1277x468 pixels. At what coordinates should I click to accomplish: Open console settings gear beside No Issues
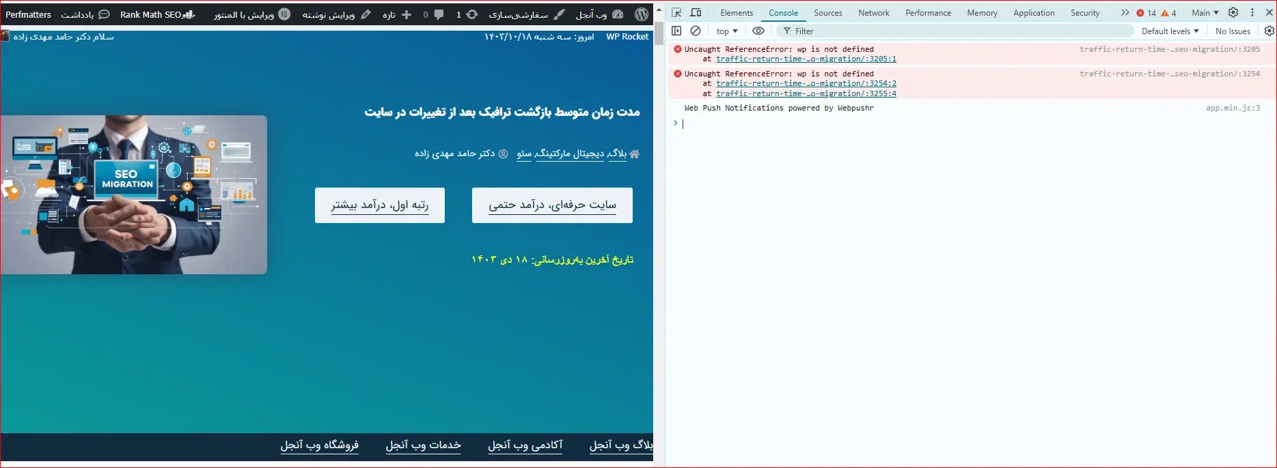point(1269,31)
